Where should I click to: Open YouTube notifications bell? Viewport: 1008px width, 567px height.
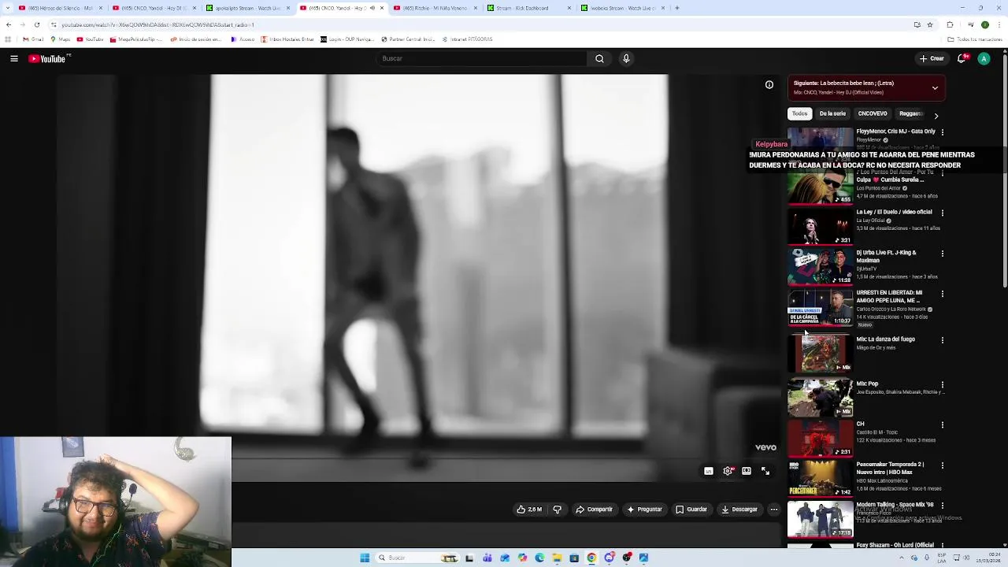[x=962, y=58]
